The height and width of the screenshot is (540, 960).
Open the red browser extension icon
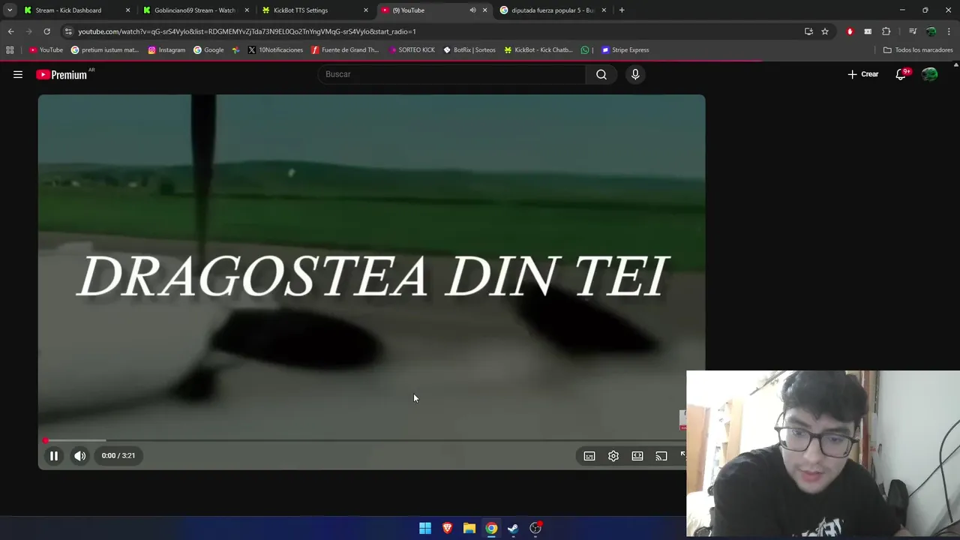[850, 31]
